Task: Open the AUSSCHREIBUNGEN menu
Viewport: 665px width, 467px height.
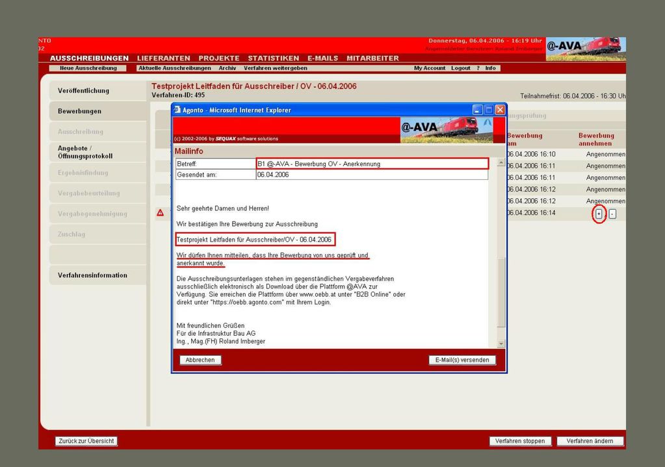Action: (89, 58)
